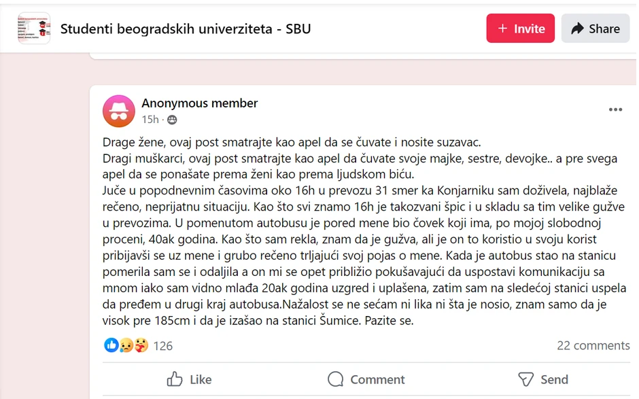
Task: Select the Comment speech bubble icon
Action: click(334, 379)
